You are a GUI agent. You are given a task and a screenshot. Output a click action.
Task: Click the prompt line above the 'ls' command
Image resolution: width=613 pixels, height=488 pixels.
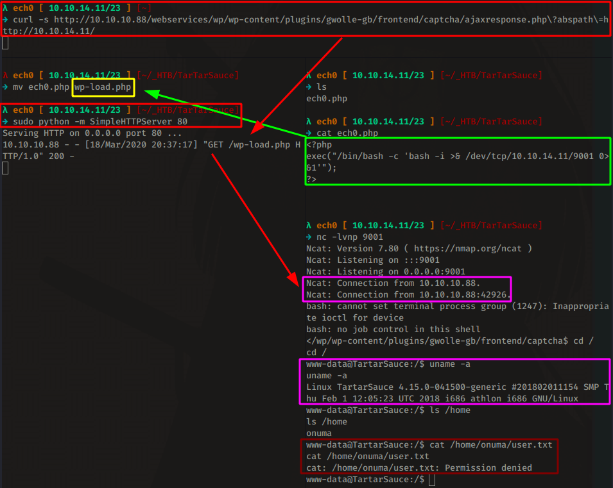click(424, 76)
